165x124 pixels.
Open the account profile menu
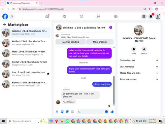coord(158,17)
